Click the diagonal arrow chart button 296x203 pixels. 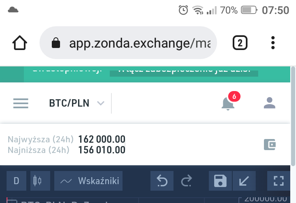[x=244, y=181]
